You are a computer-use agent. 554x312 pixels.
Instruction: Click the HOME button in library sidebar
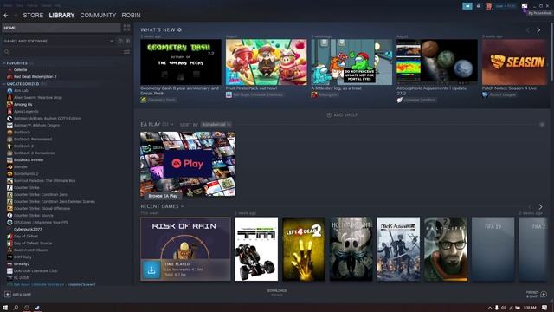tap(61, 28)
